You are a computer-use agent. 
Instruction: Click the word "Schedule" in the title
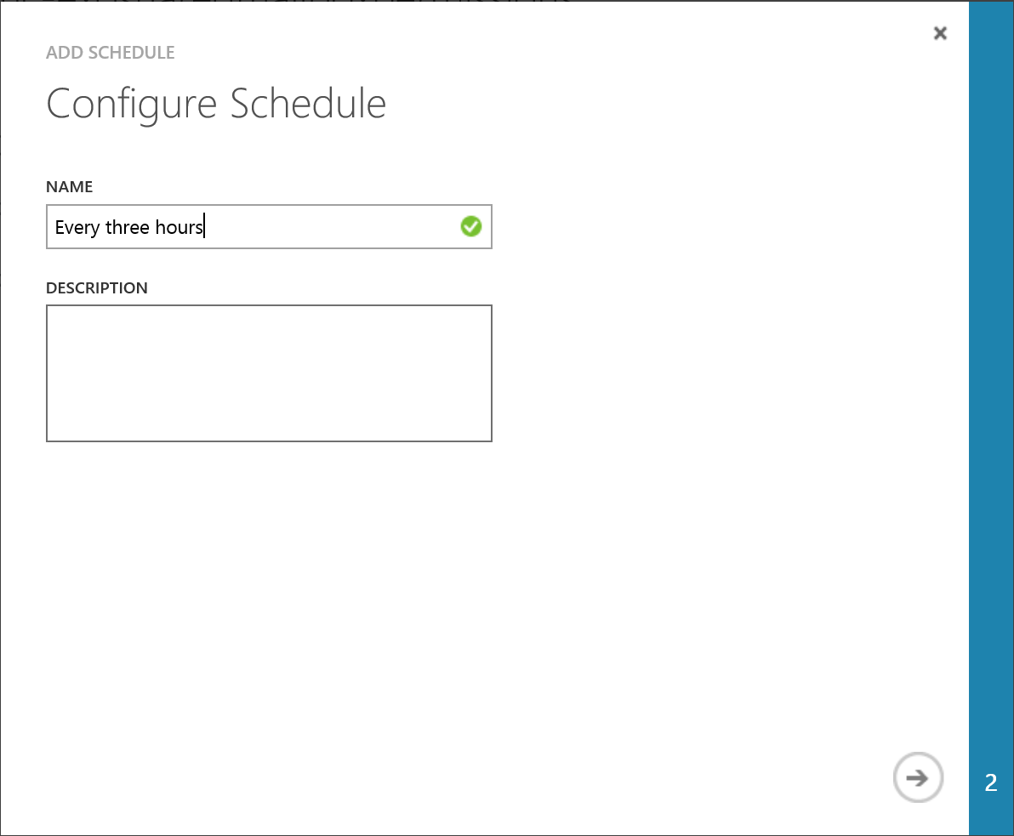click(x=308, y=104)
